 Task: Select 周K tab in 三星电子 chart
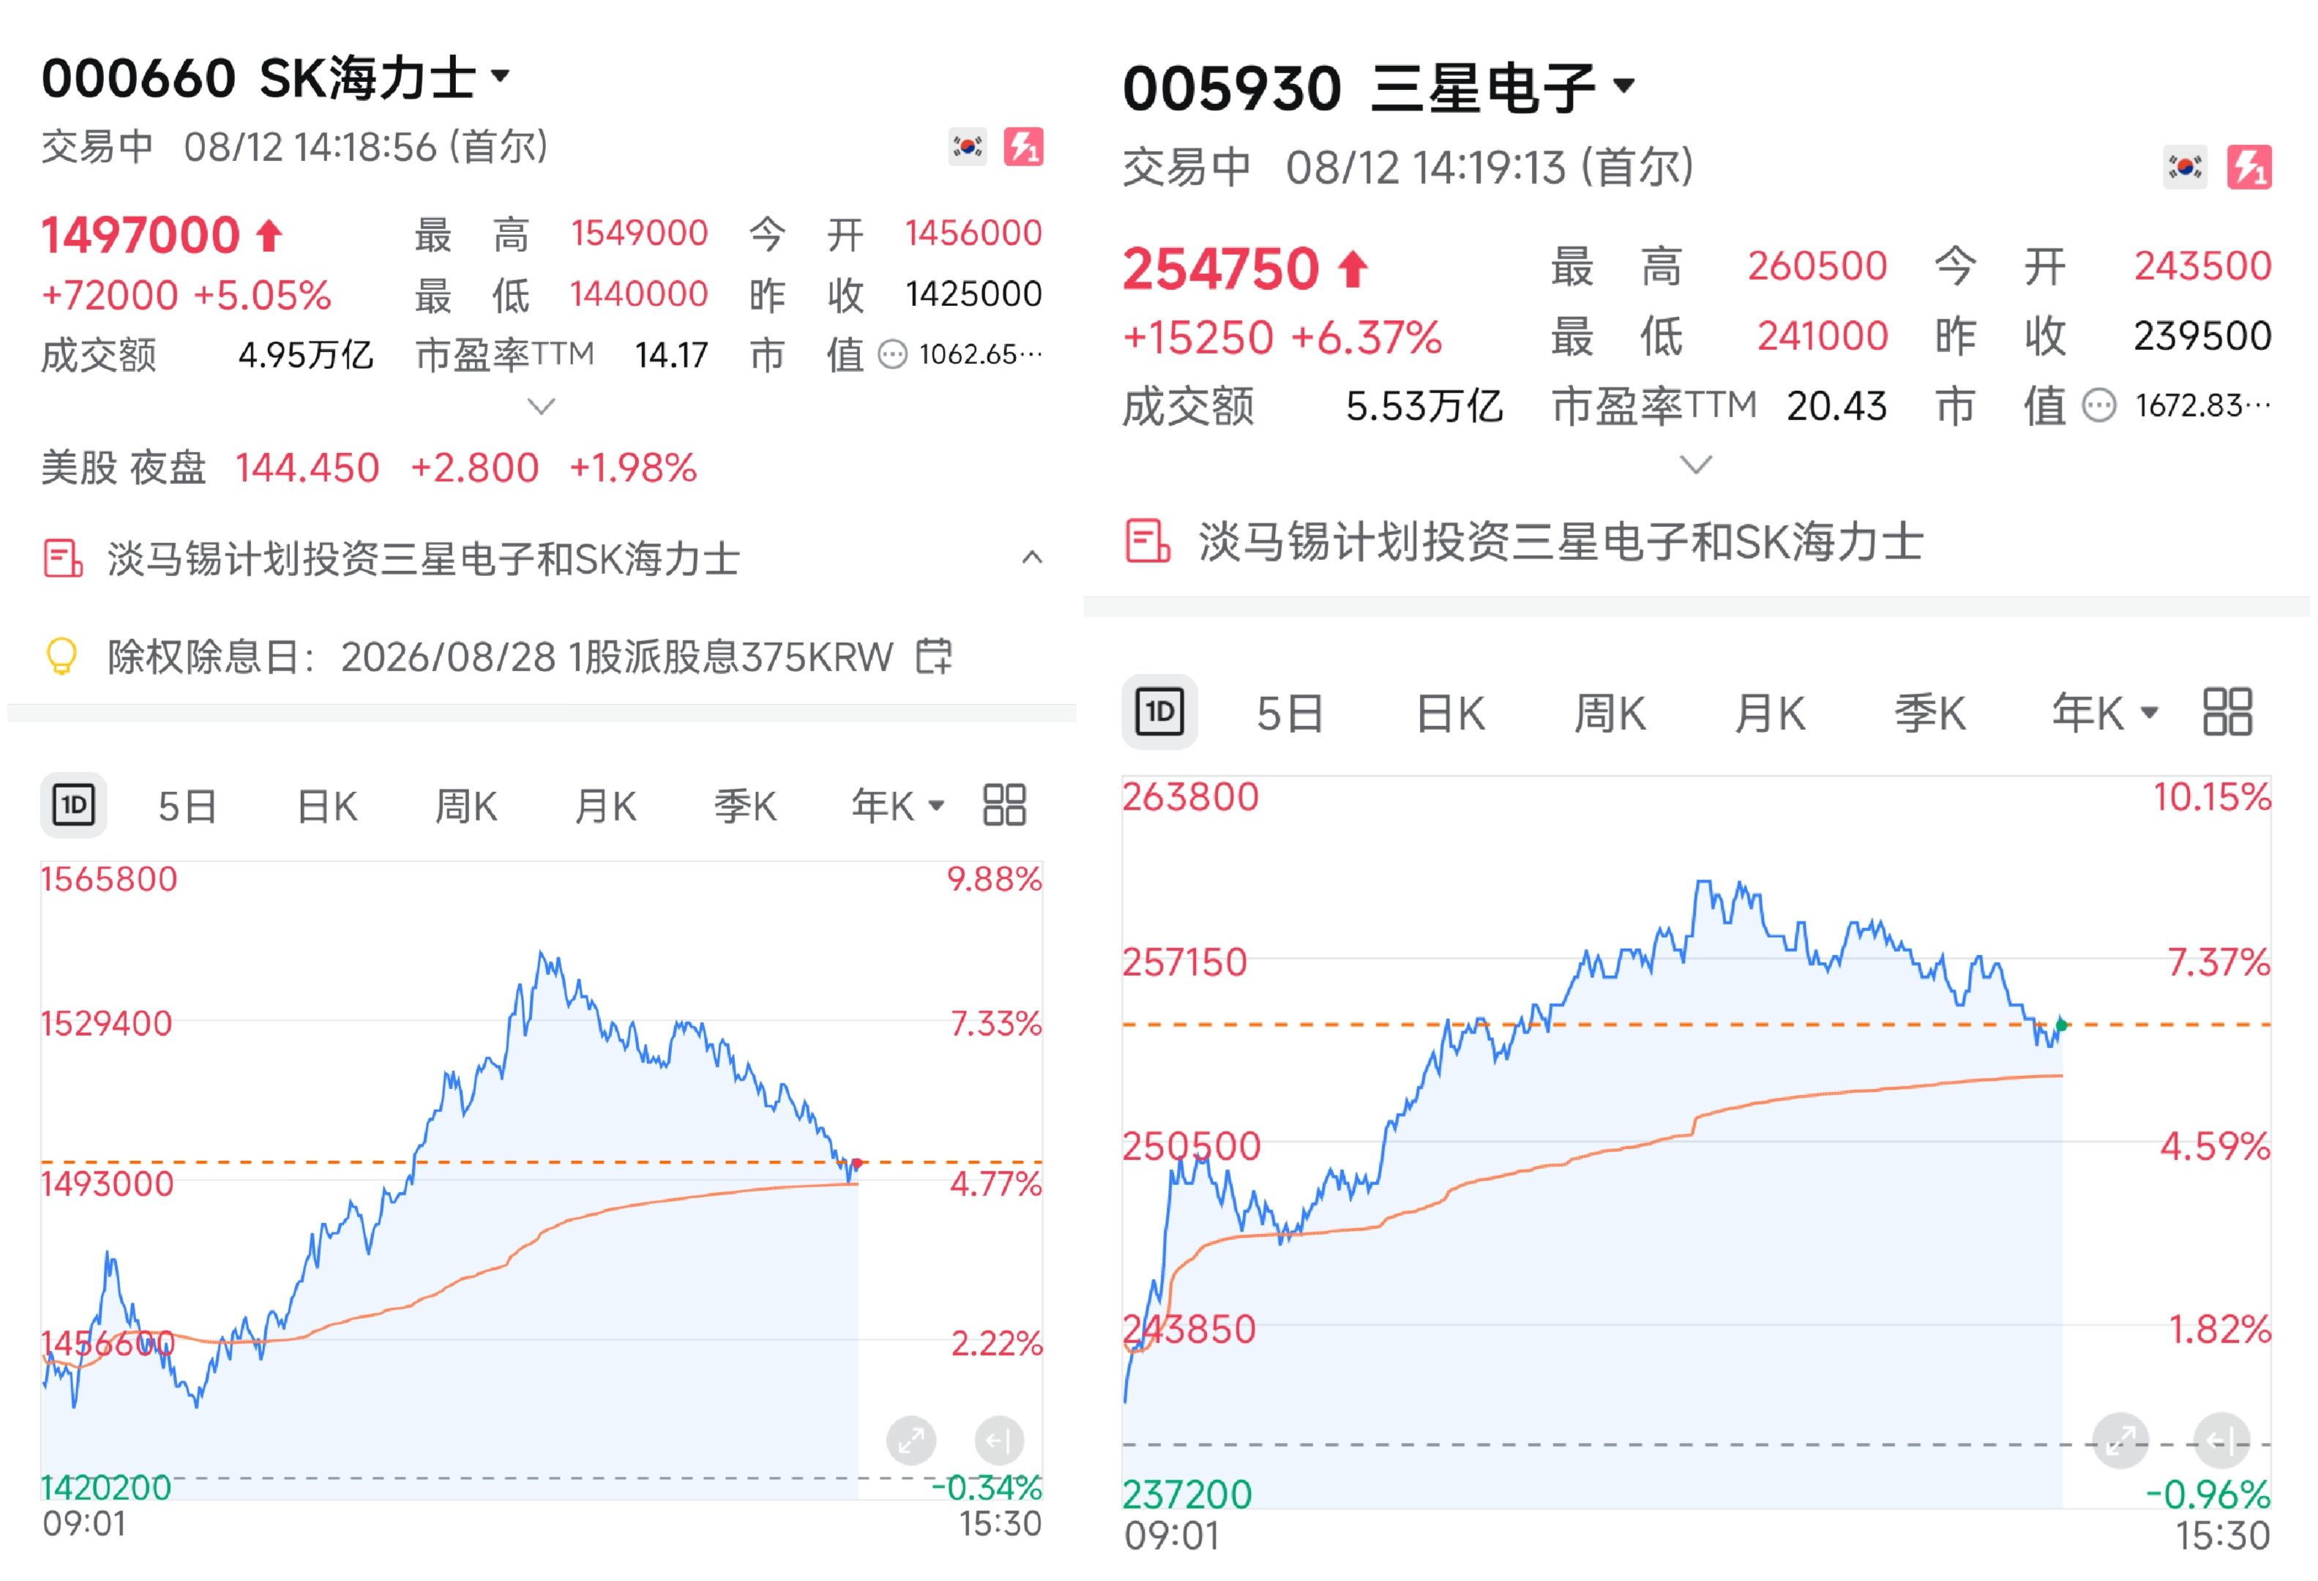click(1609, 714)
